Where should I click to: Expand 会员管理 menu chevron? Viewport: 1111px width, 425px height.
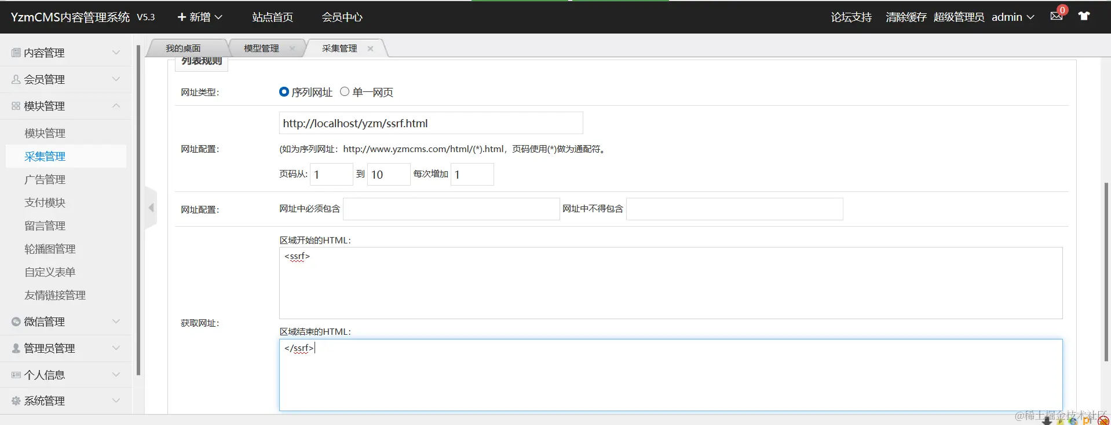coord(116,79)
